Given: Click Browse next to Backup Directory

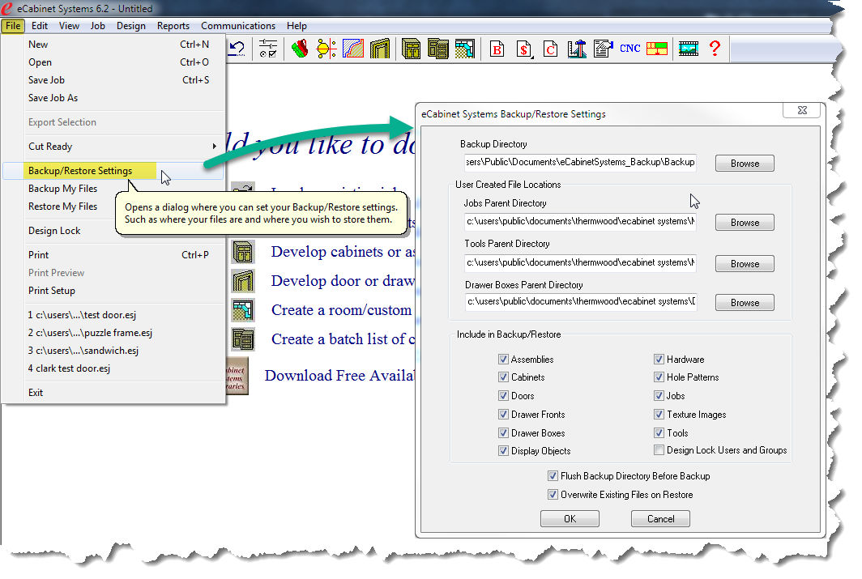Looking at the screenshot, I should [x=745, y=164].
